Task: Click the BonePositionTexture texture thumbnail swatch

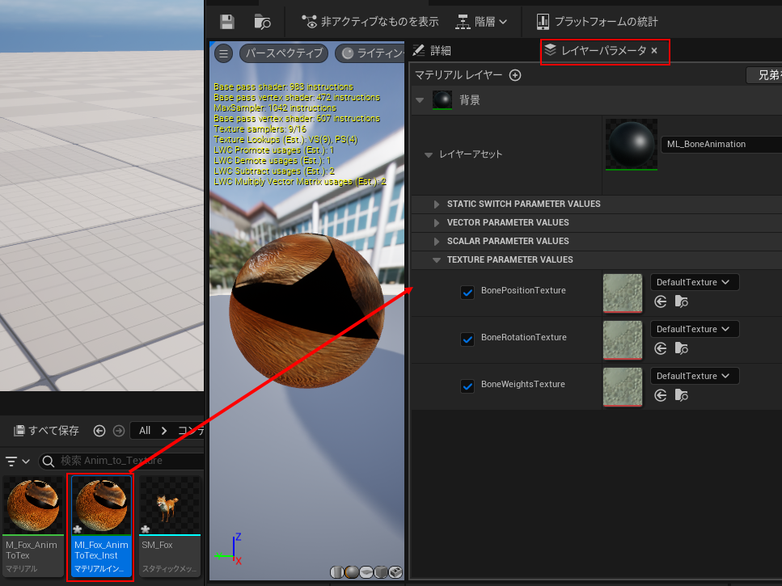Action: coord(623,293)
